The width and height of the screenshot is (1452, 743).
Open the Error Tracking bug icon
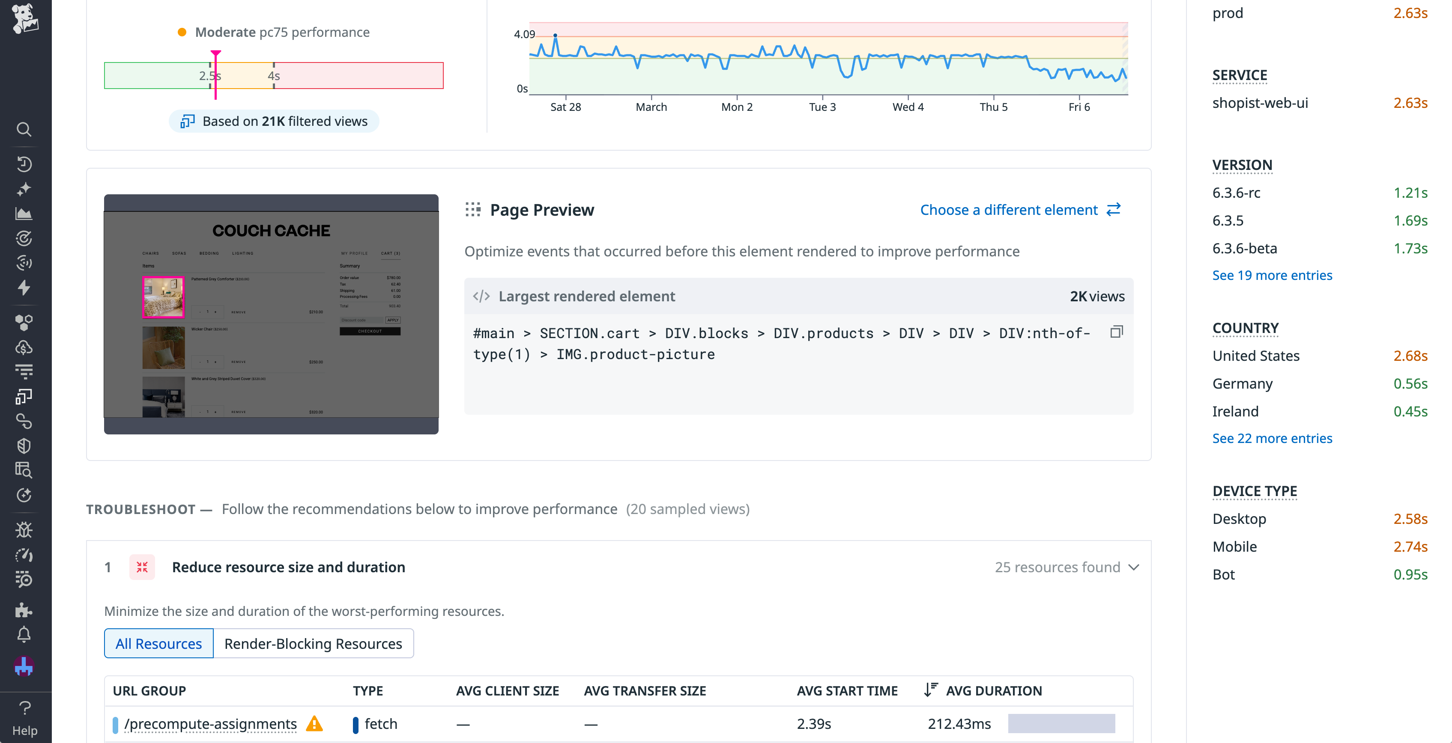24,529
